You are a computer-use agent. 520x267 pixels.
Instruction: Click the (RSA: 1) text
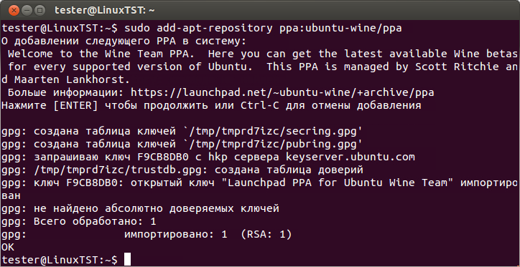point(266,234)
